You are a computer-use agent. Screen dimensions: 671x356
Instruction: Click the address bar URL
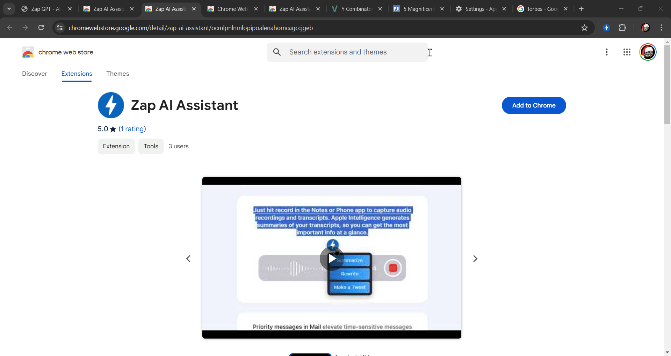coord(191,28)
